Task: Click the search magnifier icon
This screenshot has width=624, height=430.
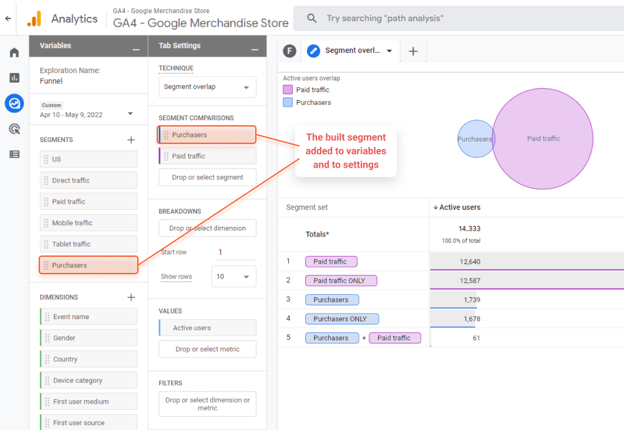Action: point(311,18)
